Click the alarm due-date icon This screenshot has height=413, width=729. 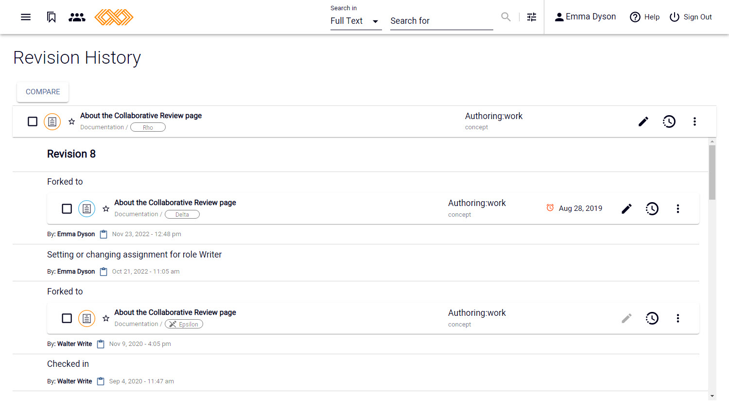550,208
